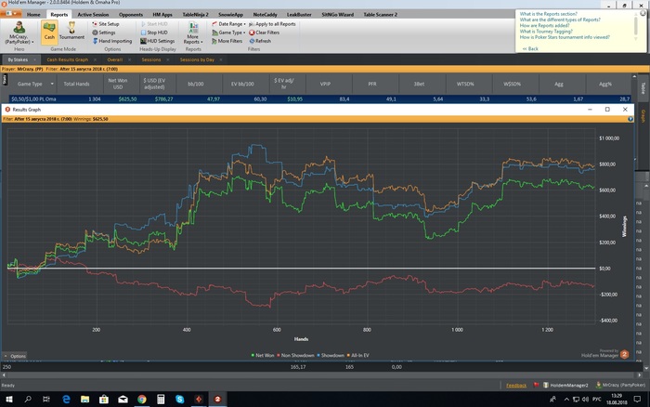Open the MrCrazy (PartyPoker) hero selector
This screenshot has width=650, height=407.
(x=19, y=33)
